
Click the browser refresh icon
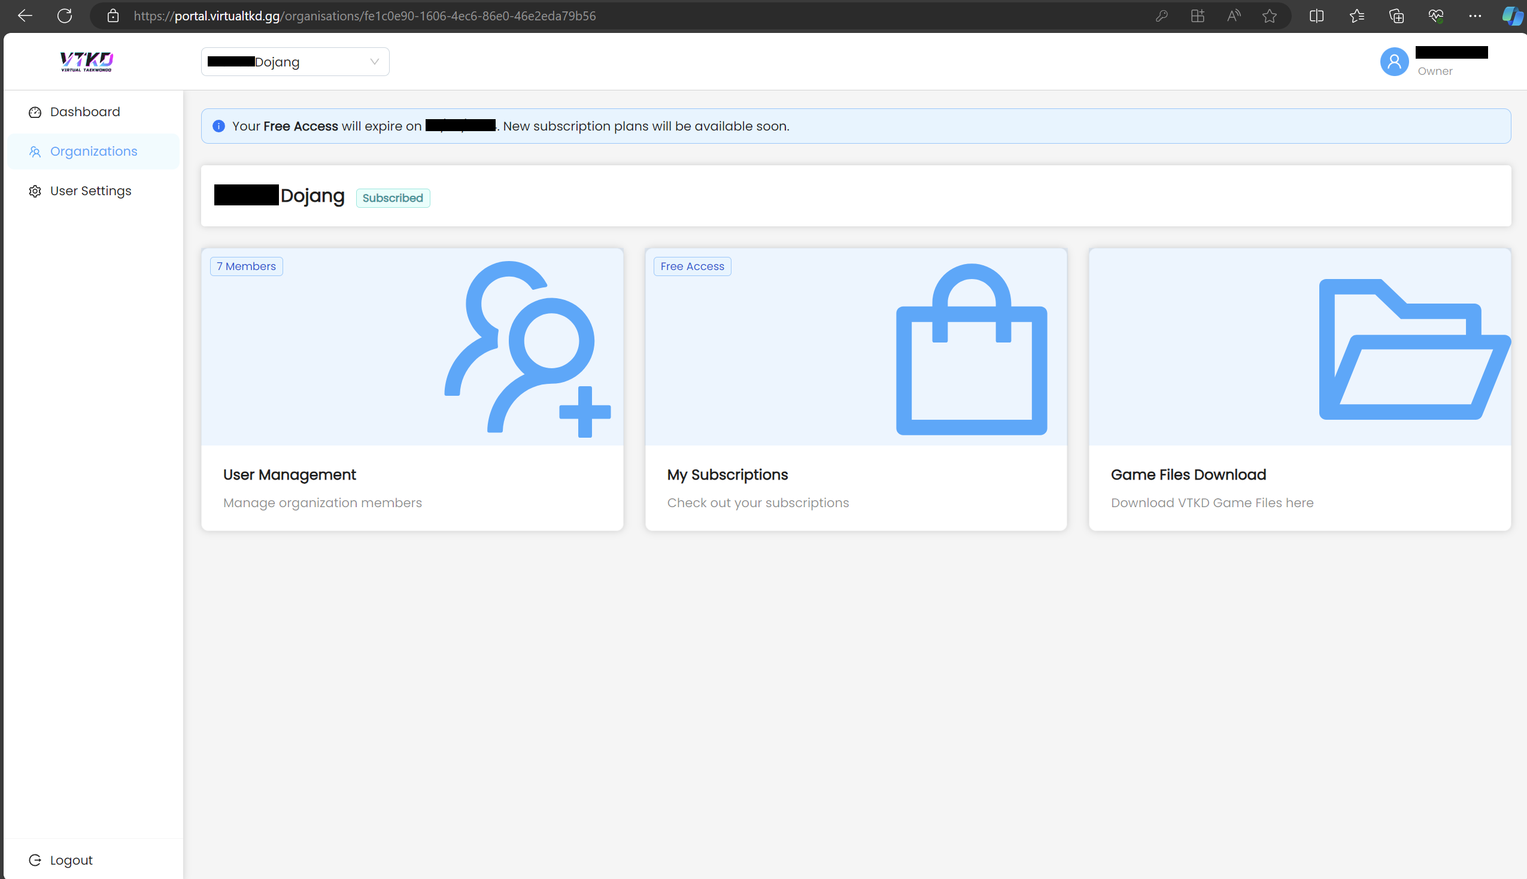[x=65, y=16]
